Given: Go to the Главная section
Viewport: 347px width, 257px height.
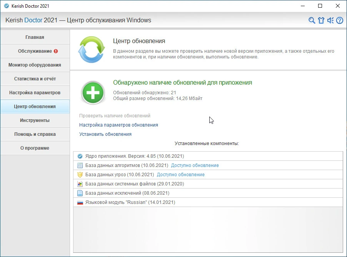Looking at the screenshot, I should [x=35, y=37].
